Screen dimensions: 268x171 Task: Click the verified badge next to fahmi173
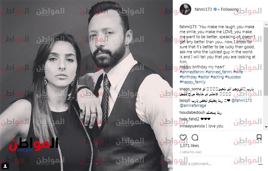coord(215,9)
